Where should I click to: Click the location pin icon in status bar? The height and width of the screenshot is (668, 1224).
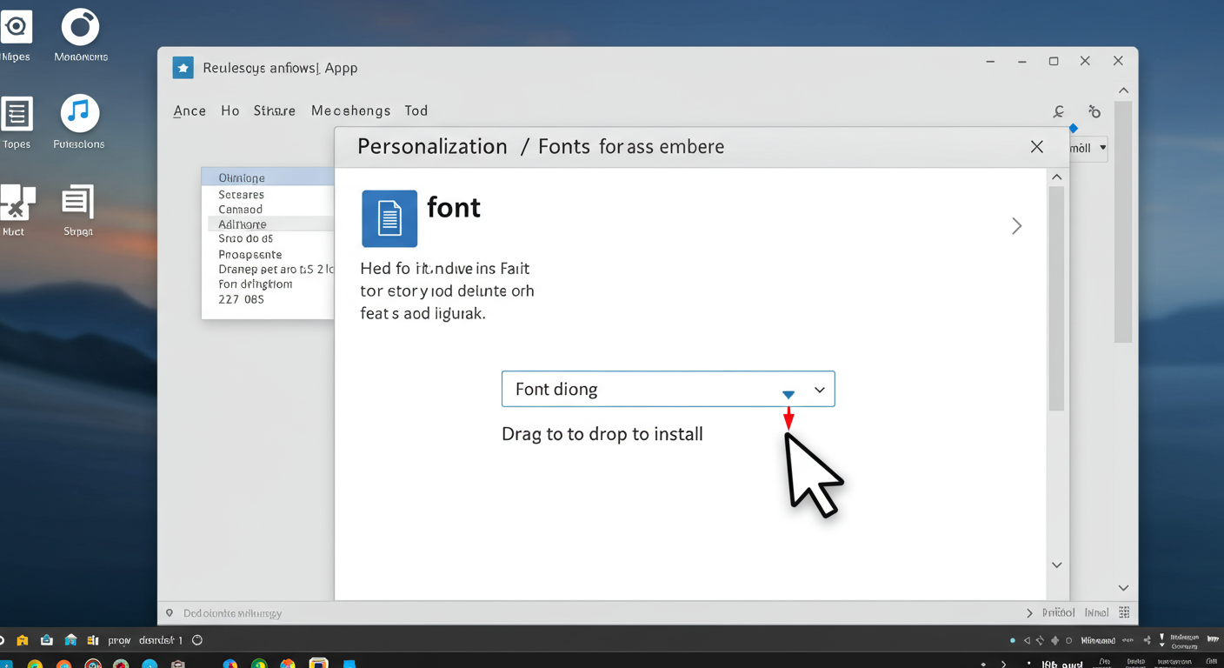pos(170,613)
